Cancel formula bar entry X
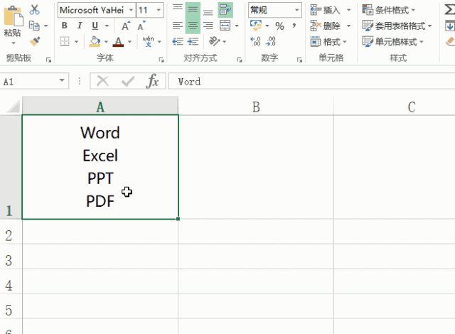 102,81
